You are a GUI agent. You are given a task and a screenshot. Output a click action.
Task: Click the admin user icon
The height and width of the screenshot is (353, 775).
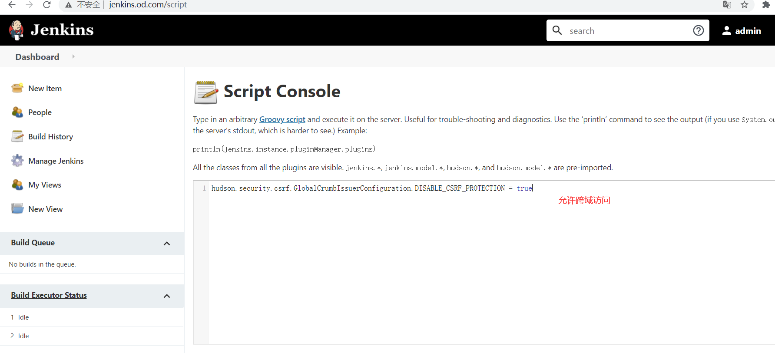tap(726, 30)
